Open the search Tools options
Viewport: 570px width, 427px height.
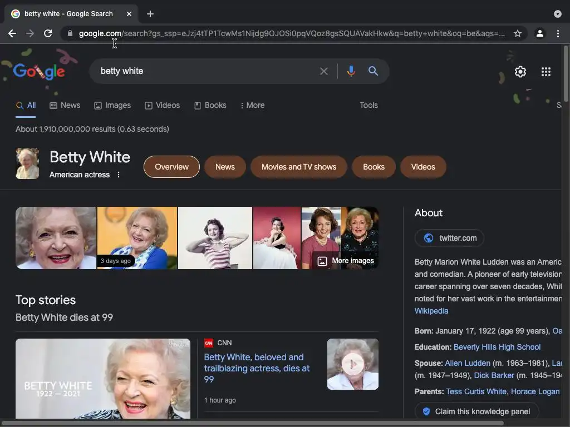[x=368, y=105]
